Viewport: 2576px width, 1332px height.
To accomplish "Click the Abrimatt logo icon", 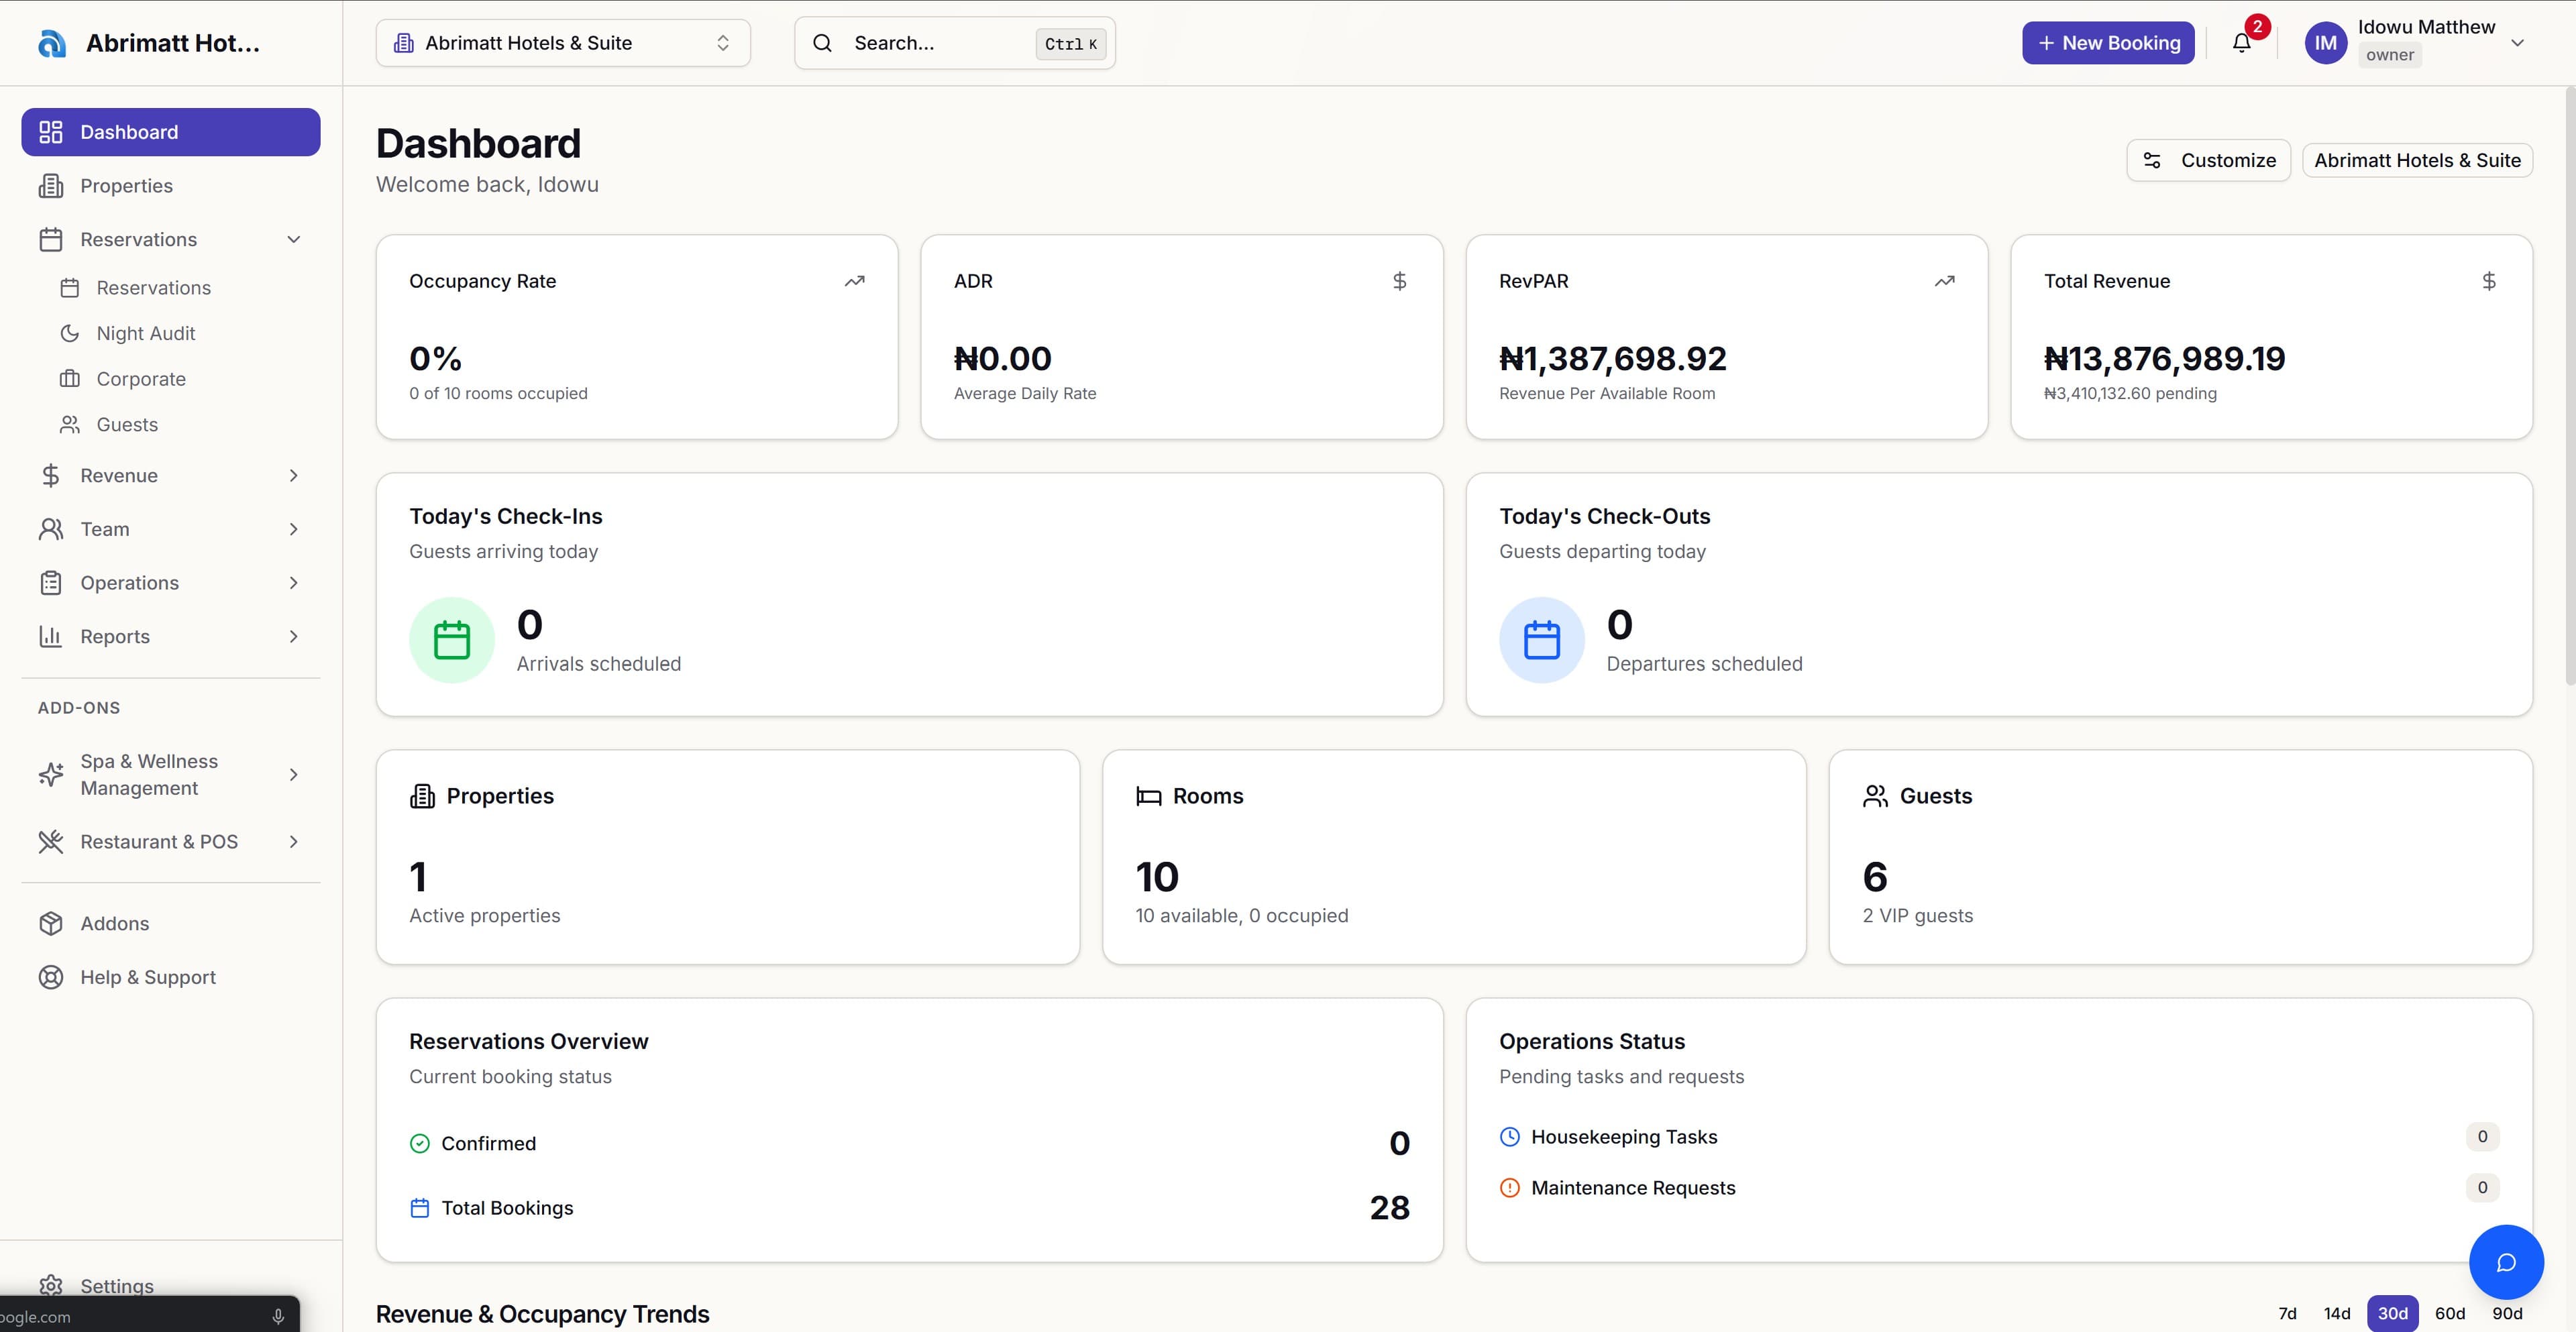I will 52,43.
